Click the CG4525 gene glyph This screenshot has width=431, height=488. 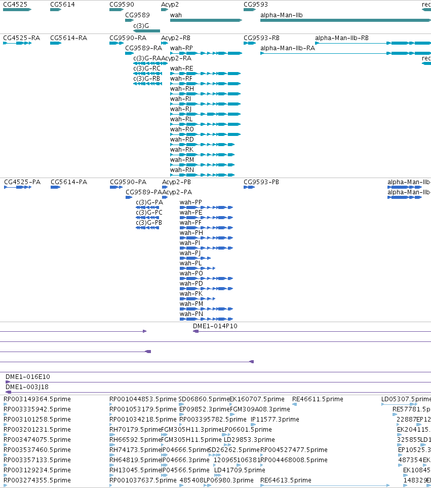(x=17, y=10)
